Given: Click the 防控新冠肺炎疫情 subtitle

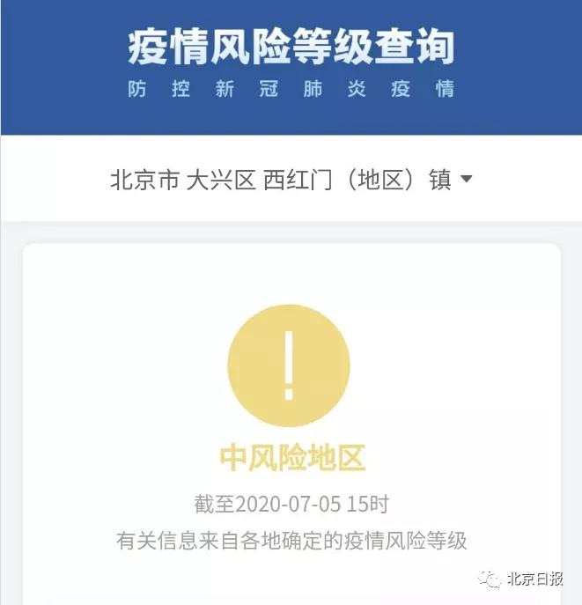Looking at the screenshot, I should coord(291,89).
